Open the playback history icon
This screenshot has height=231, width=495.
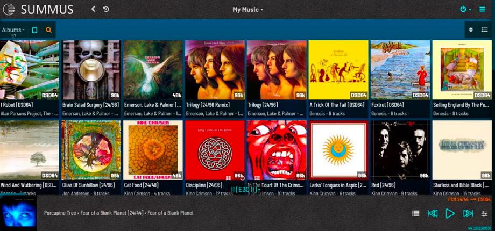pos(106,9)
